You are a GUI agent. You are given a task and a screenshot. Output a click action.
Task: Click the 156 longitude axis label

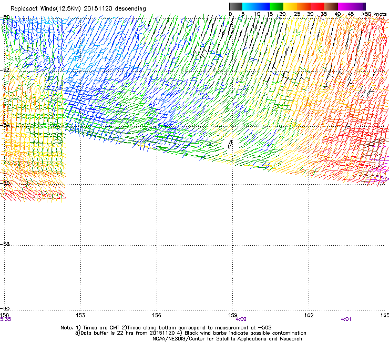coord(157,315)
